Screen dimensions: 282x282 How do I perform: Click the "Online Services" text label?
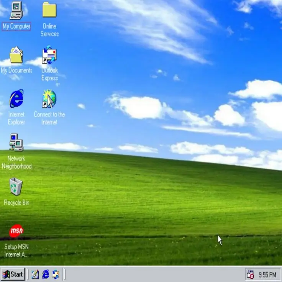[x=49, y=30]
